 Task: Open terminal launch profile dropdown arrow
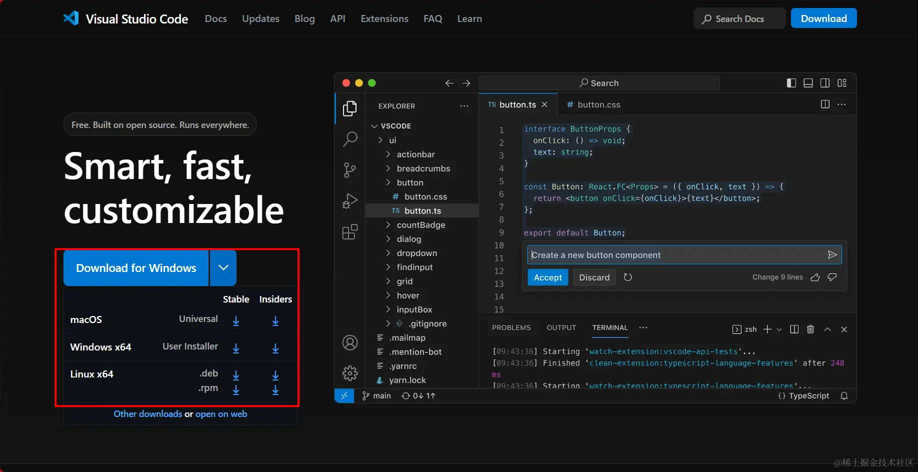click(779, 329)
